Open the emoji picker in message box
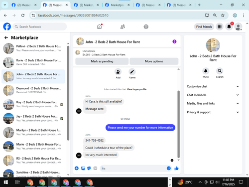The image size is (249, 187). click(x=169, y=168)
